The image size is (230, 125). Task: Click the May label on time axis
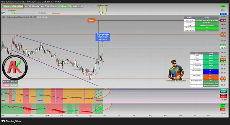tap(105, 116)
